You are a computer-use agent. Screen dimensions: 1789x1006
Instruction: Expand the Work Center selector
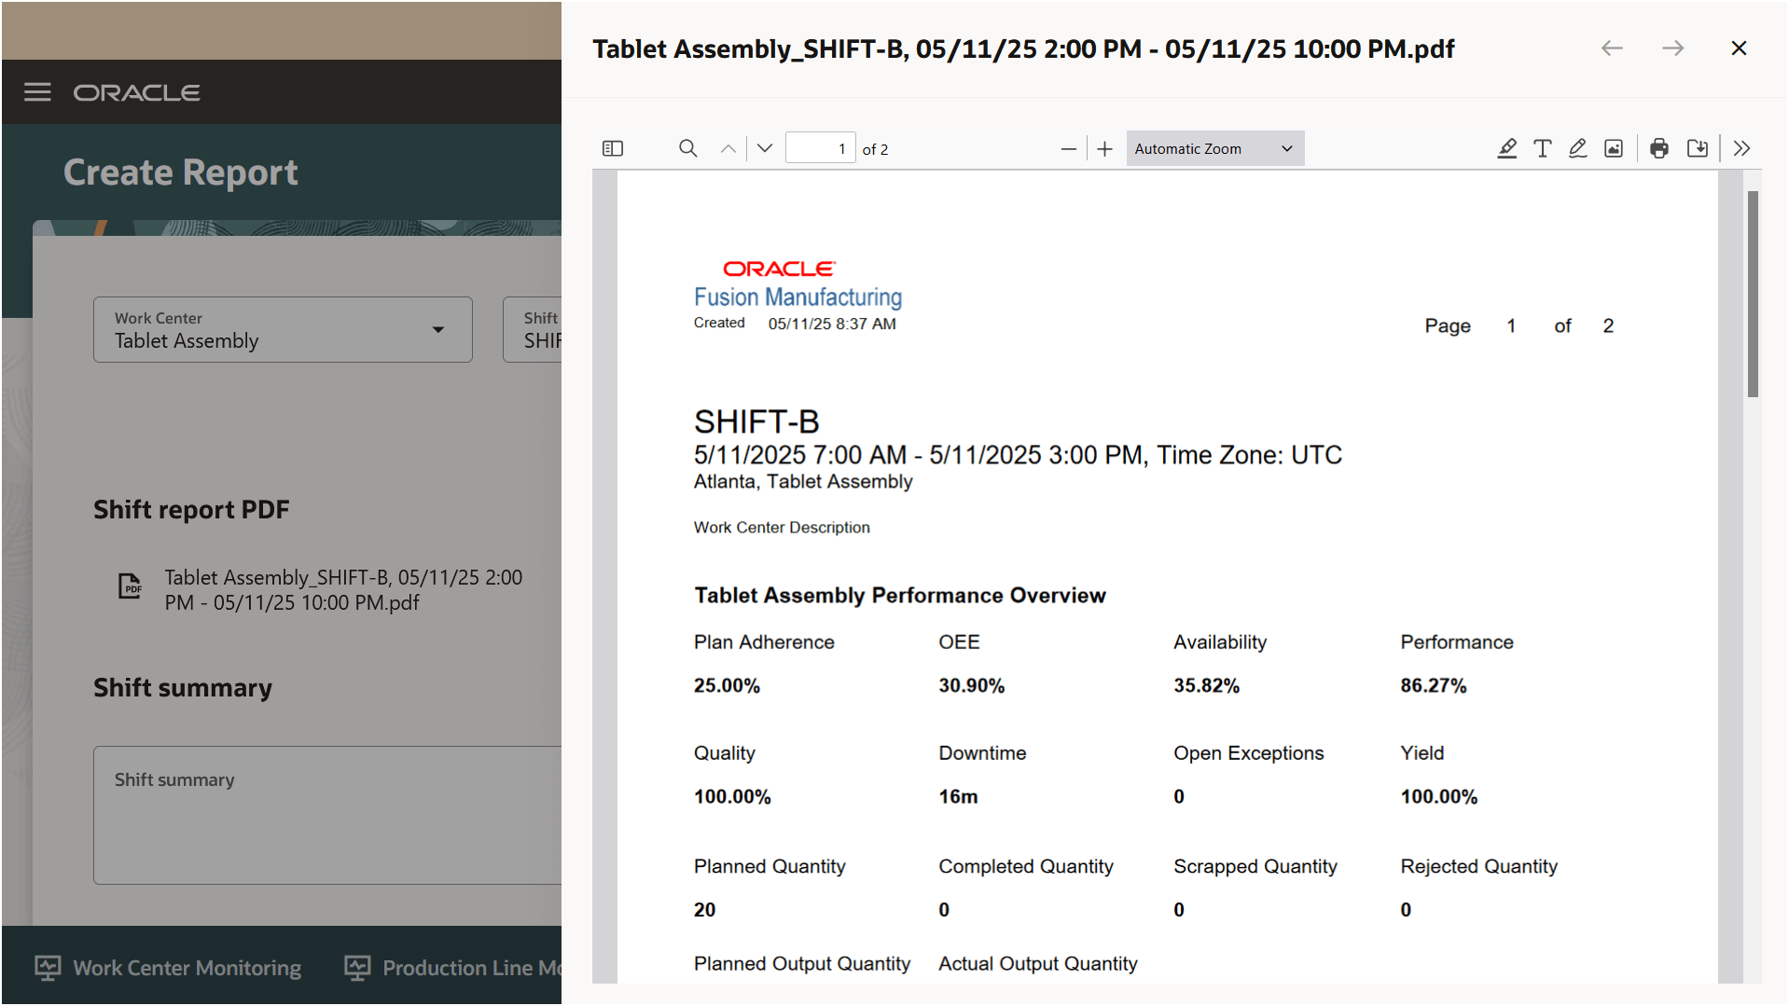[438, 329]
